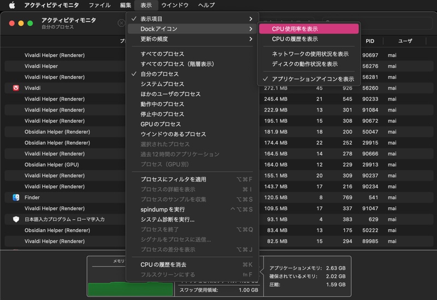Click the Vivaldi process name
Viewport: 437px width, 300px height.
tap(32, 88)
